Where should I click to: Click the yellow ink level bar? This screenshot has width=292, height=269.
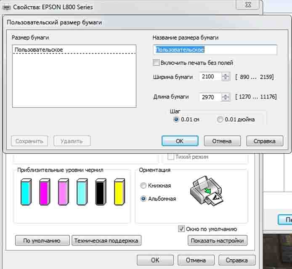(x=119, y=192)
